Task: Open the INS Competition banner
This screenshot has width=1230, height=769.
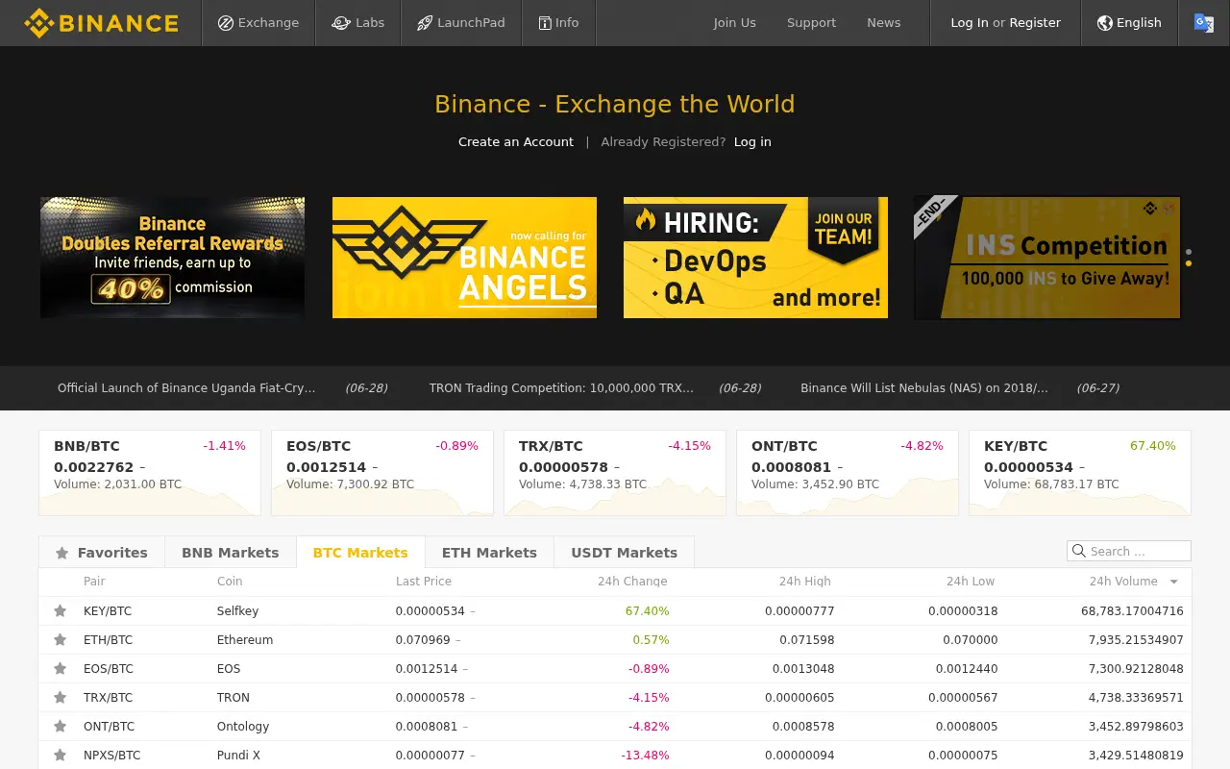Action: (1047, 258)
